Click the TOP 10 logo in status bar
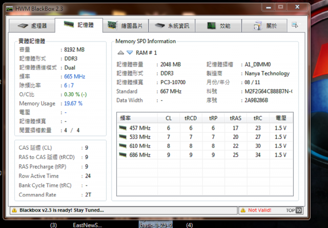Screen dimensions: 328x228 294,210
